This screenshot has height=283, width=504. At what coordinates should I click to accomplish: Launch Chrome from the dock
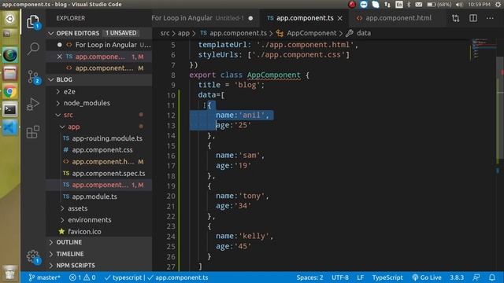coord(10,92)
